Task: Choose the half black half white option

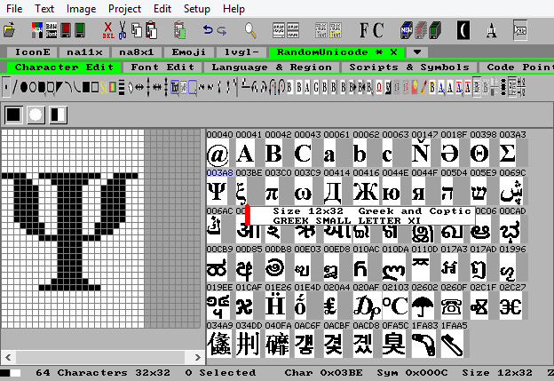Action: coord(58,115)
